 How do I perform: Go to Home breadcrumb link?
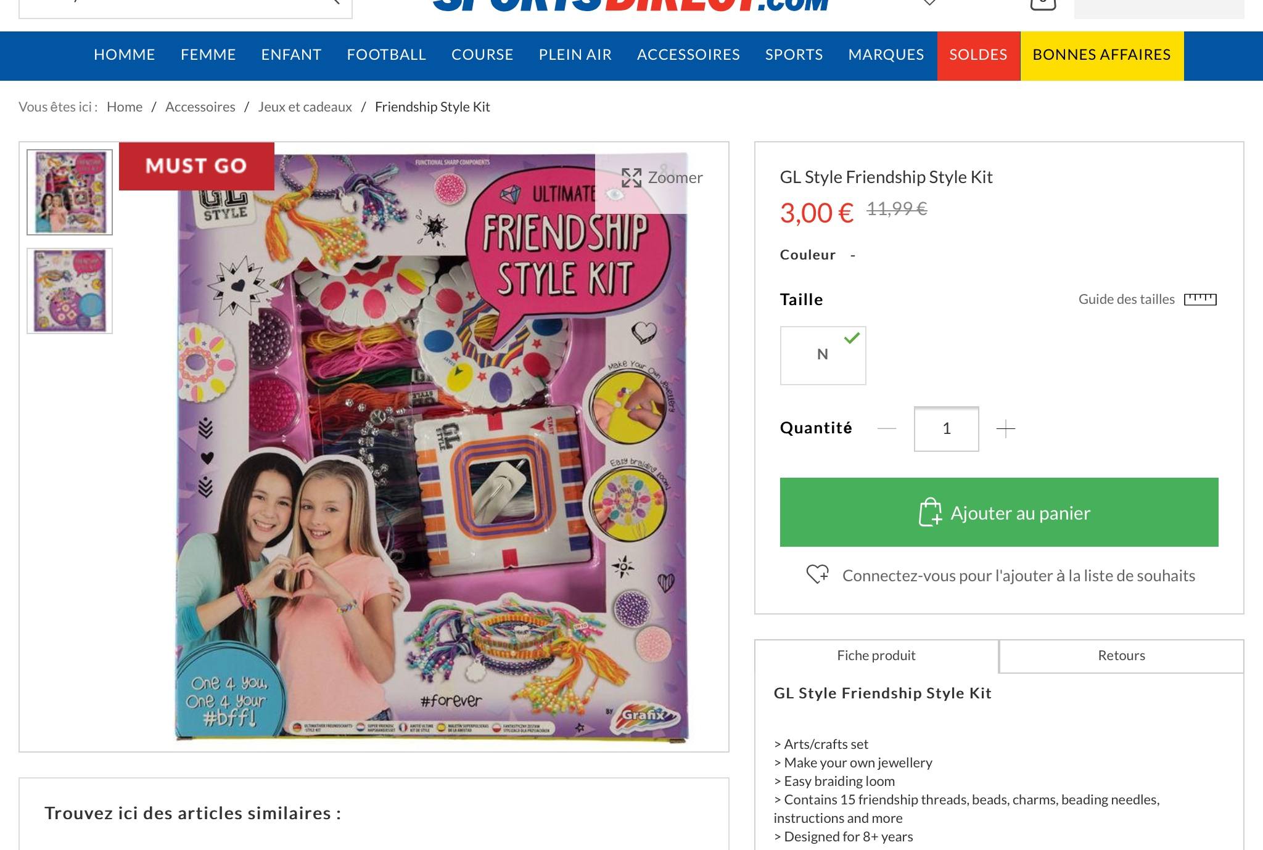coord(125,107)
